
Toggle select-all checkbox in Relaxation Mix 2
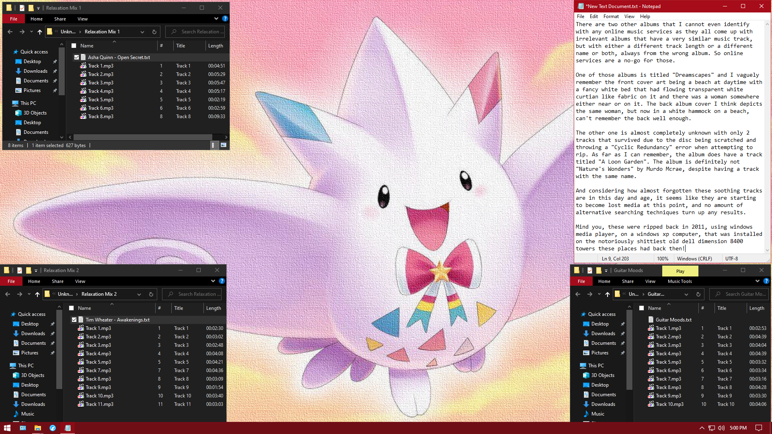coord(72,308)
